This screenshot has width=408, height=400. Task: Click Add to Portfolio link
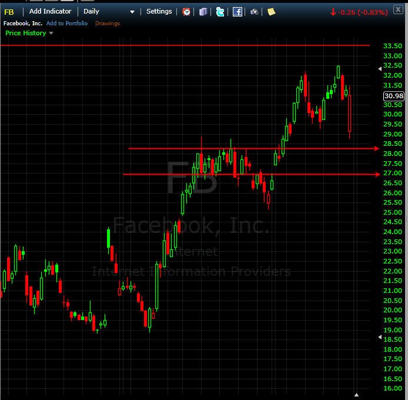67,23
